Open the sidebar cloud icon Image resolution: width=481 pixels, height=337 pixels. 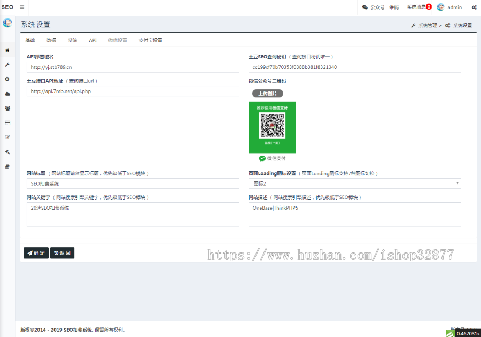click(7, 94)
